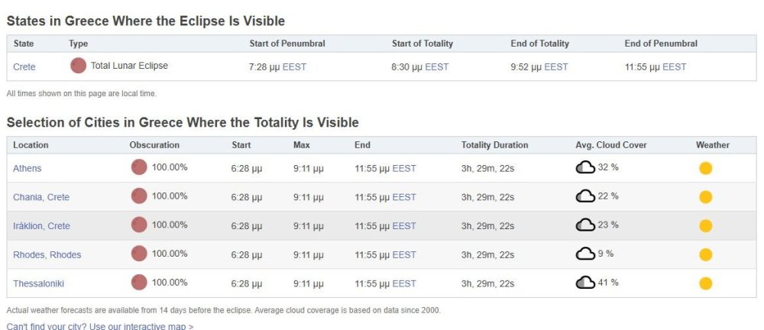Open the Chania, Crete link
Screen dimensions: 764x330
41,197
